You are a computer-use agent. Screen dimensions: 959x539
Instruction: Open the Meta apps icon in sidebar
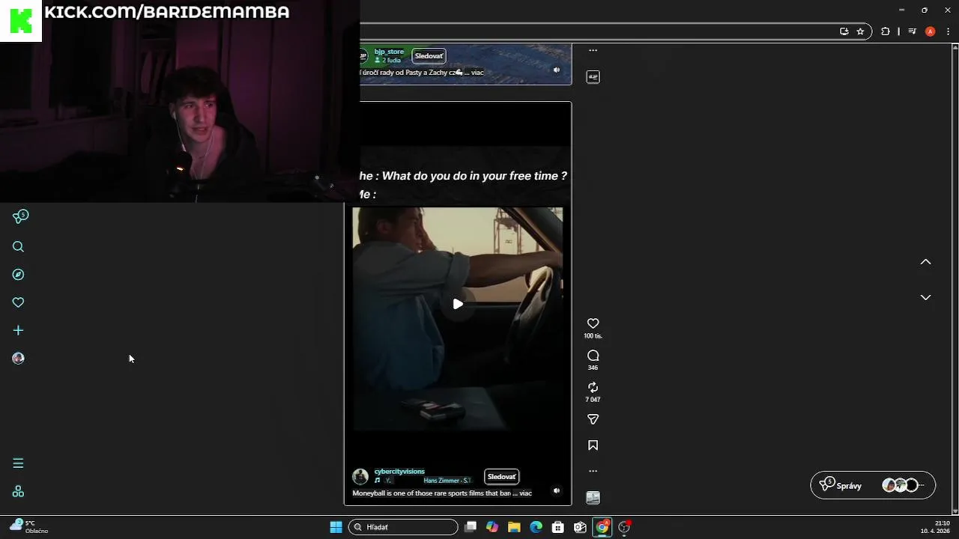tap(19, 492)
